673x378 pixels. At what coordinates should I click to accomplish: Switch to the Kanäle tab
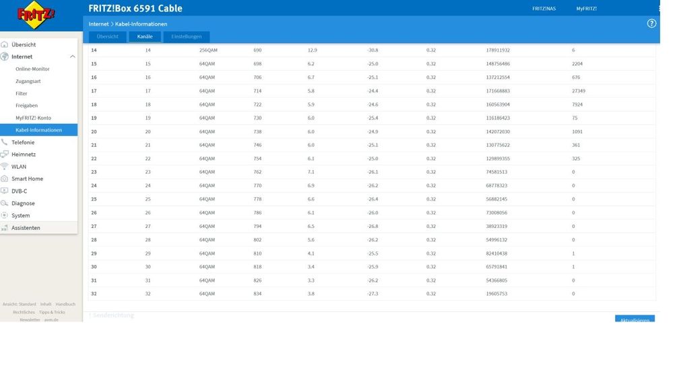145,37
